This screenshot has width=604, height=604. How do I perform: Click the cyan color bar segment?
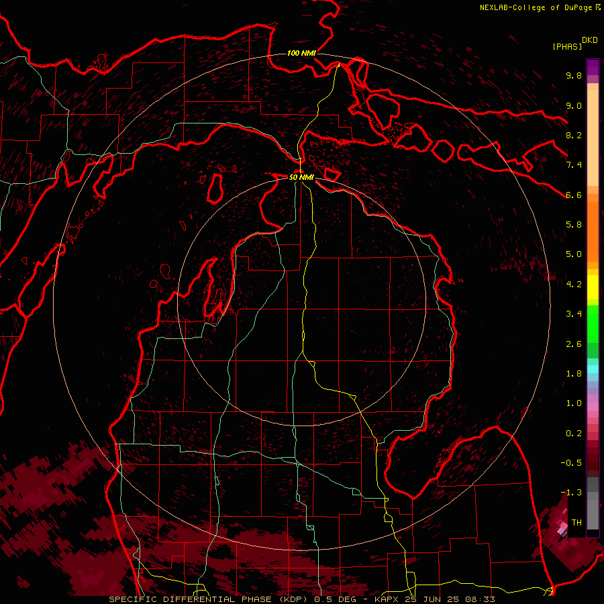(593, 368)
